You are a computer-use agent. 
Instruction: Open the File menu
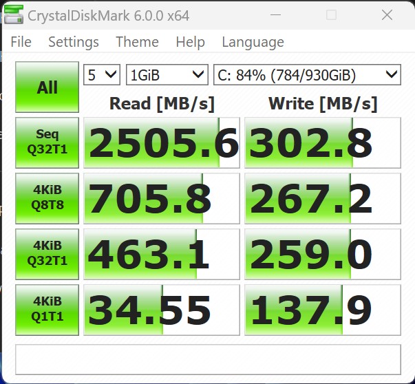[21, 42]
